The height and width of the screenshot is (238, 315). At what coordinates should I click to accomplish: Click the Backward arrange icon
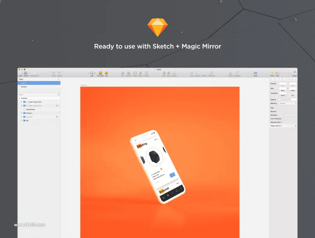(237, 73)
